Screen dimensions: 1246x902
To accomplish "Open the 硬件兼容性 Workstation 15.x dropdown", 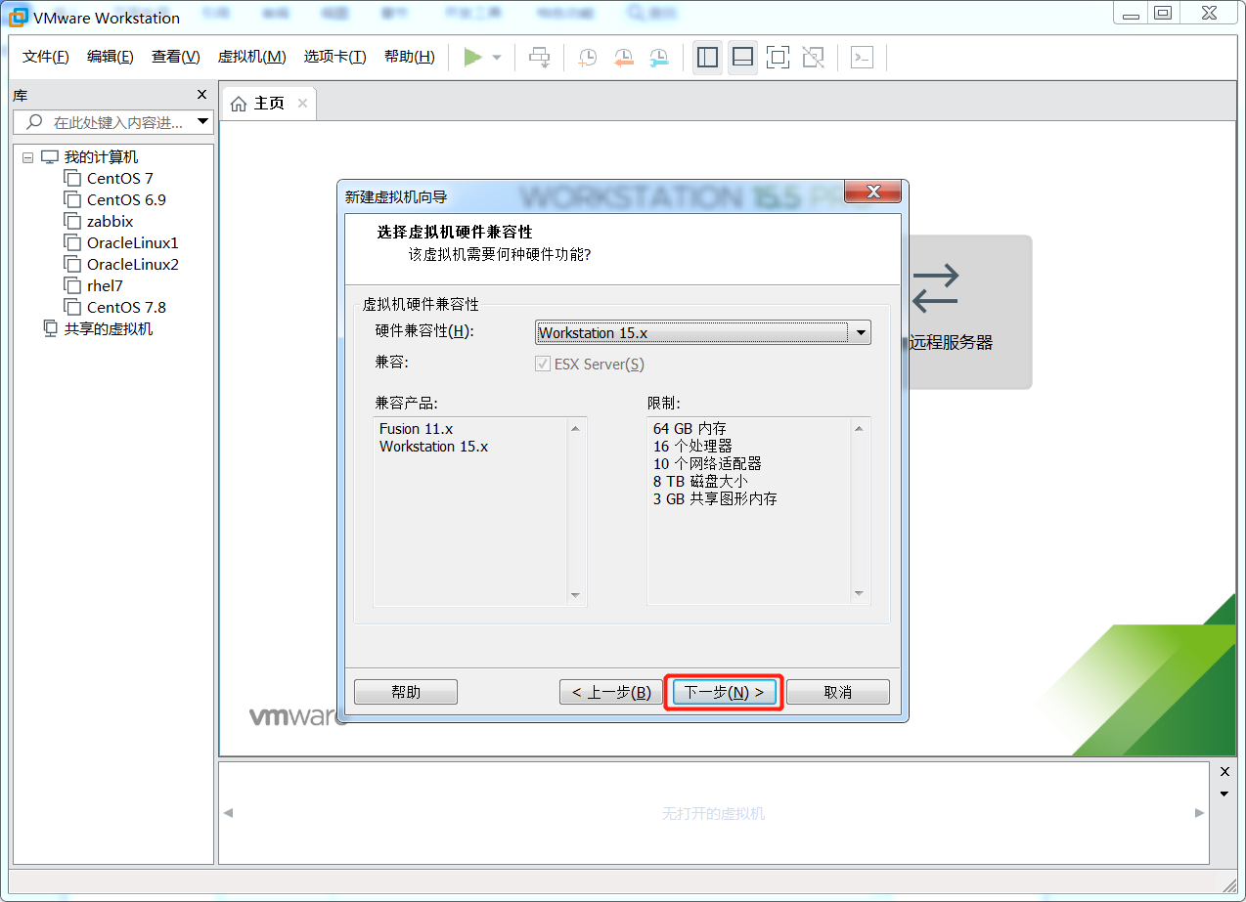I will 702,332.
